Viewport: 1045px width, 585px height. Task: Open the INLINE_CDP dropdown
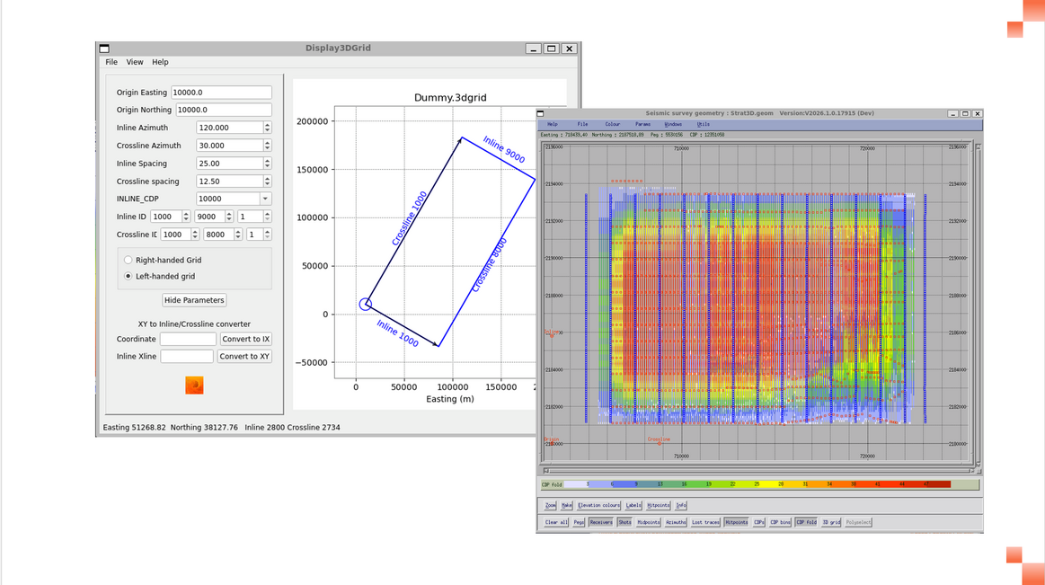coord(265,199)
